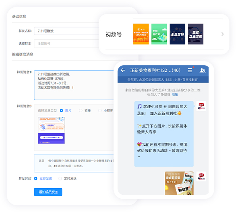
Task: Tap the back arrow in chat header
Action: pyautogui.click(x=123, y=70)
